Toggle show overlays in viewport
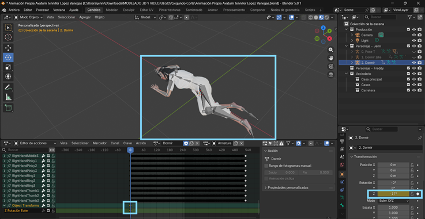Image resolution: width=425 pixels, height=219 pixels. [292, 17]
